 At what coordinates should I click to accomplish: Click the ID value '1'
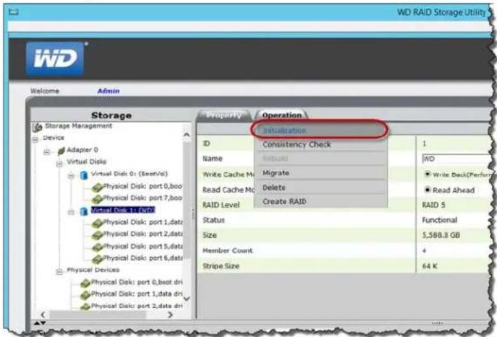[424, 144]
